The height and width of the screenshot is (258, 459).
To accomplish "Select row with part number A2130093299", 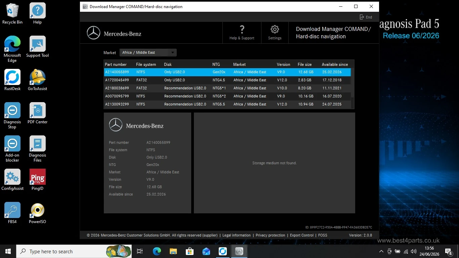I will (227, 104).
